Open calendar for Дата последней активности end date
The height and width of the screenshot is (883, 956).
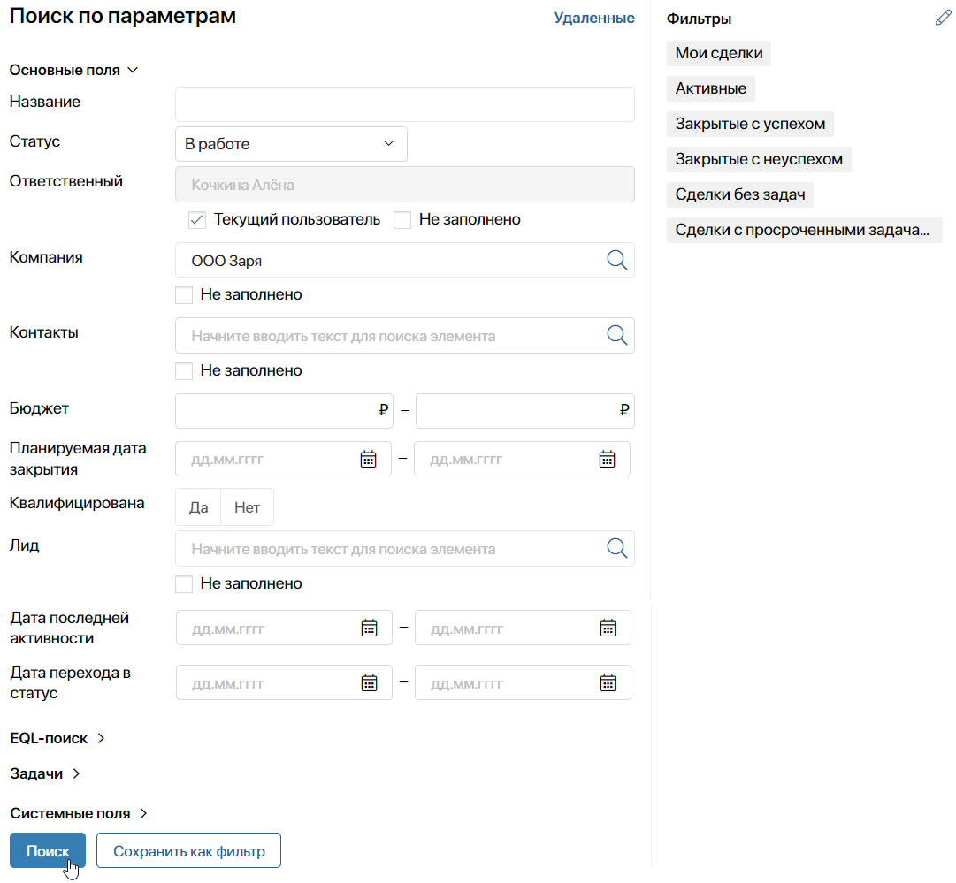point(608,628)
